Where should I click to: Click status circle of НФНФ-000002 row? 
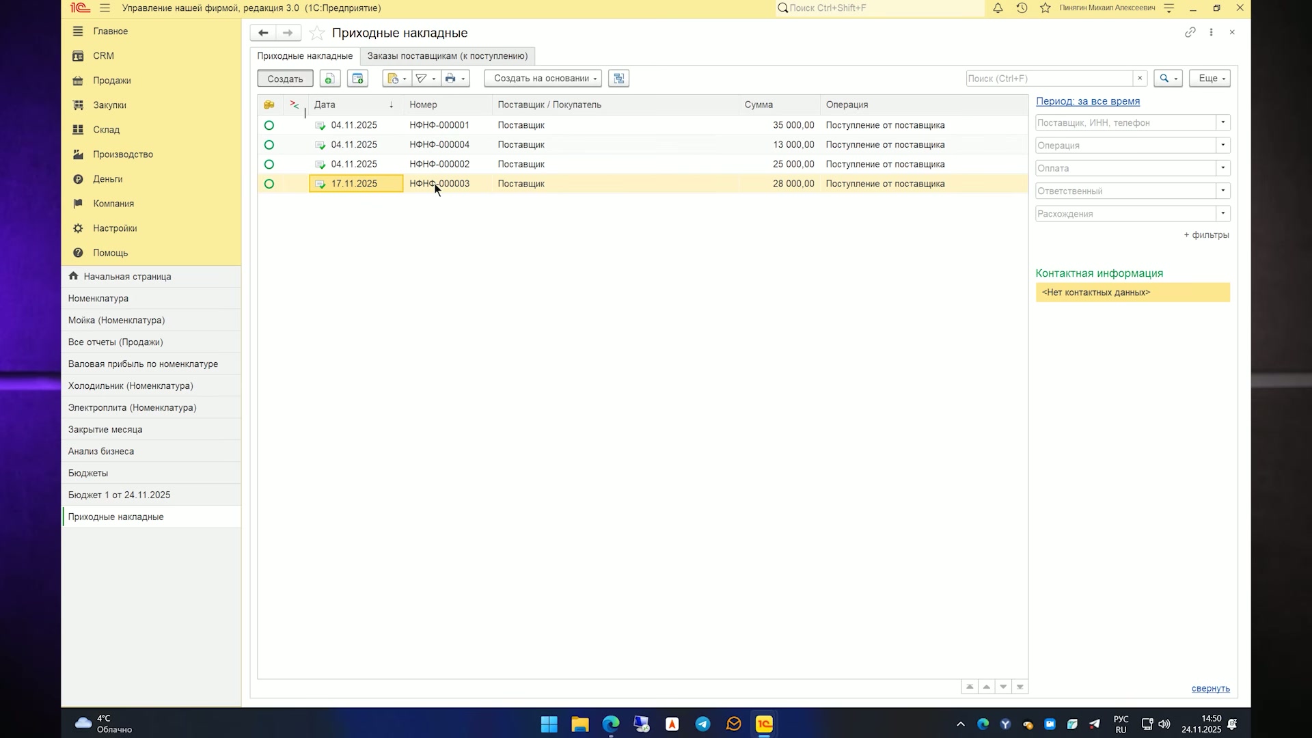coord(269,165)
